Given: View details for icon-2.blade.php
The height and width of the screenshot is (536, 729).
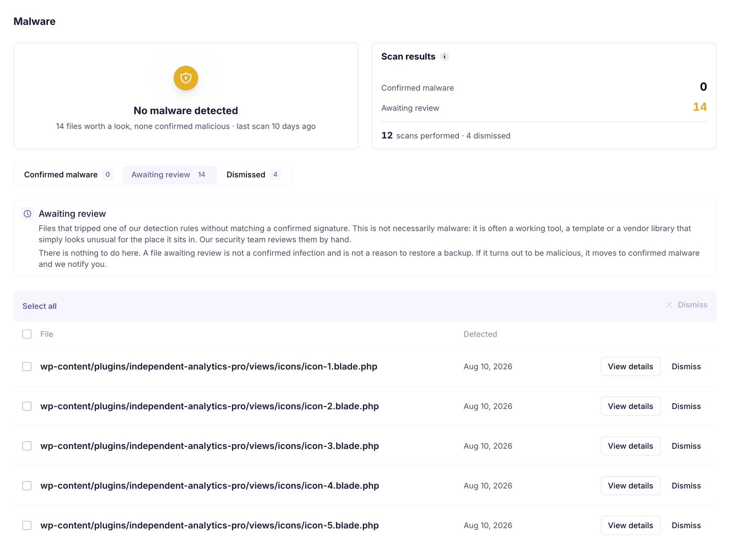Looking at the screenshot, I should 631,406.
